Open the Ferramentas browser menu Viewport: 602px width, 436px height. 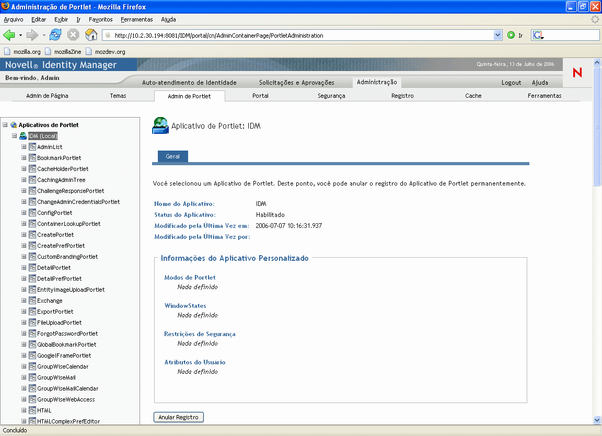[137, 19]
